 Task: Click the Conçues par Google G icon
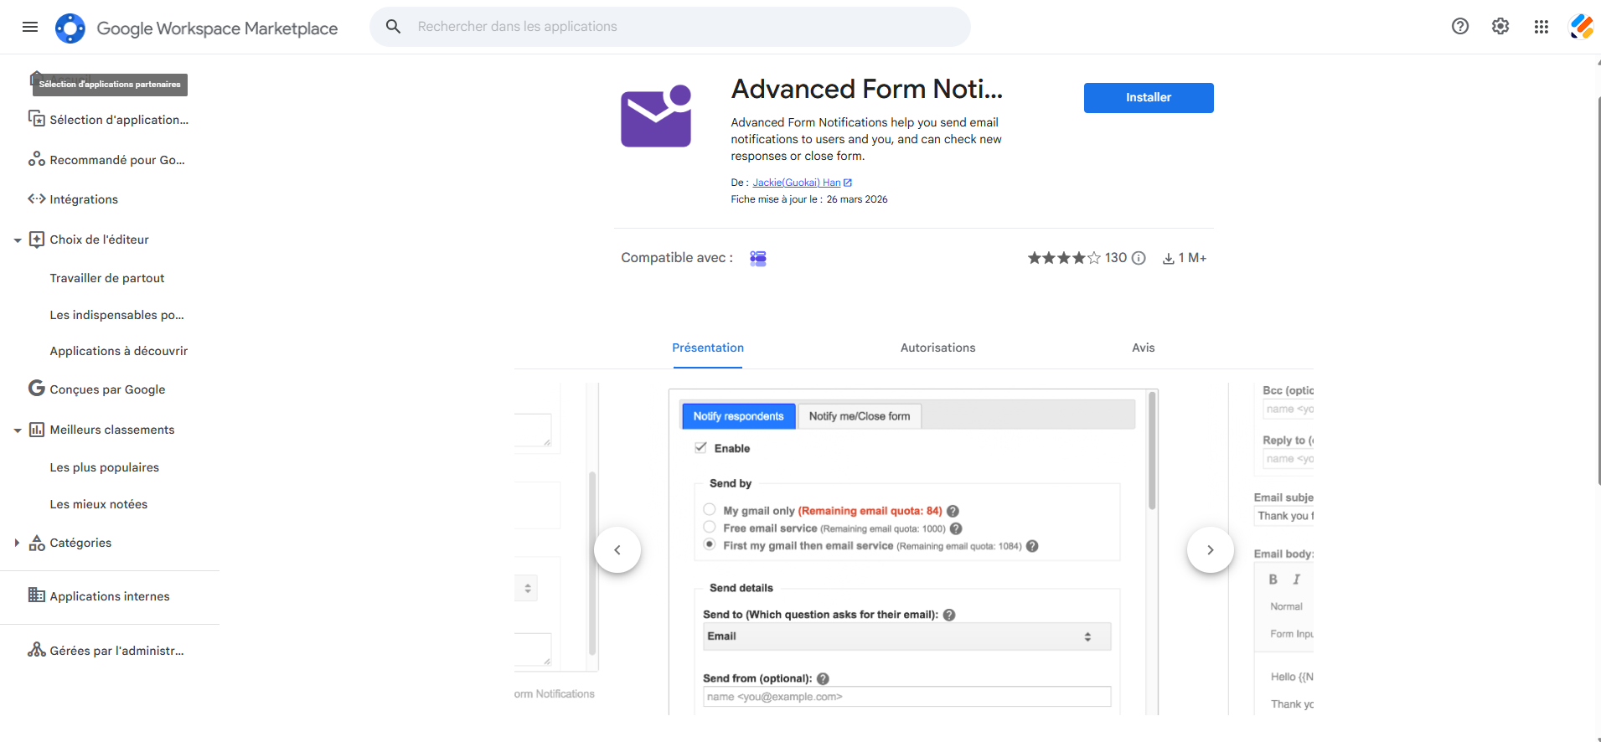pos(37,388)
